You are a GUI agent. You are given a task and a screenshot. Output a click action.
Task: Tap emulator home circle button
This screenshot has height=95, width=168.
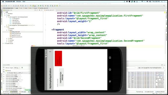(x=110, y=70)
